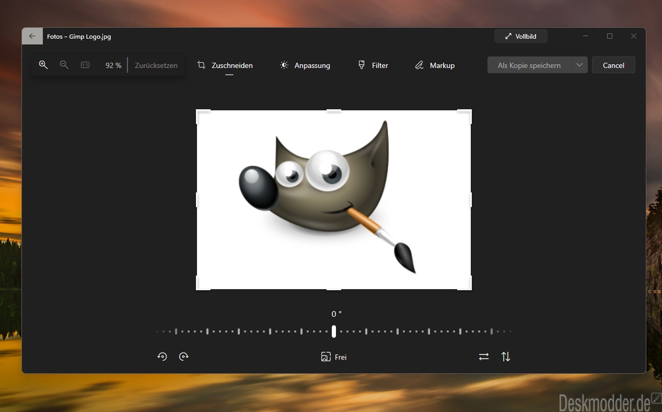
Task: Switch to the Zuschneiden tab
Action: 225,65
